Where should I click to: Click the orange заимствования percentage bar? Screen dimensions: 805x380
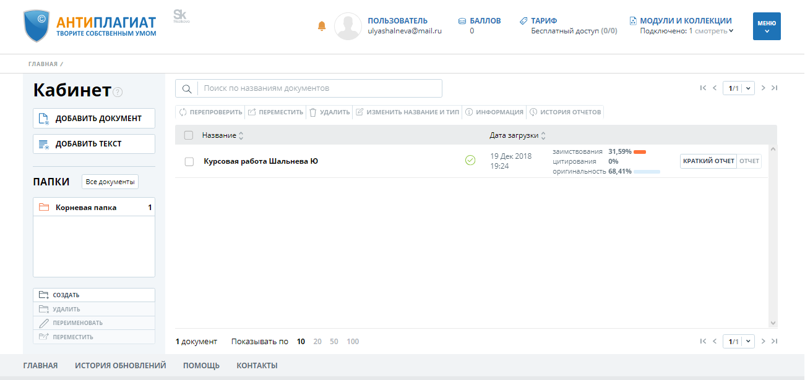tap(640, 151)
